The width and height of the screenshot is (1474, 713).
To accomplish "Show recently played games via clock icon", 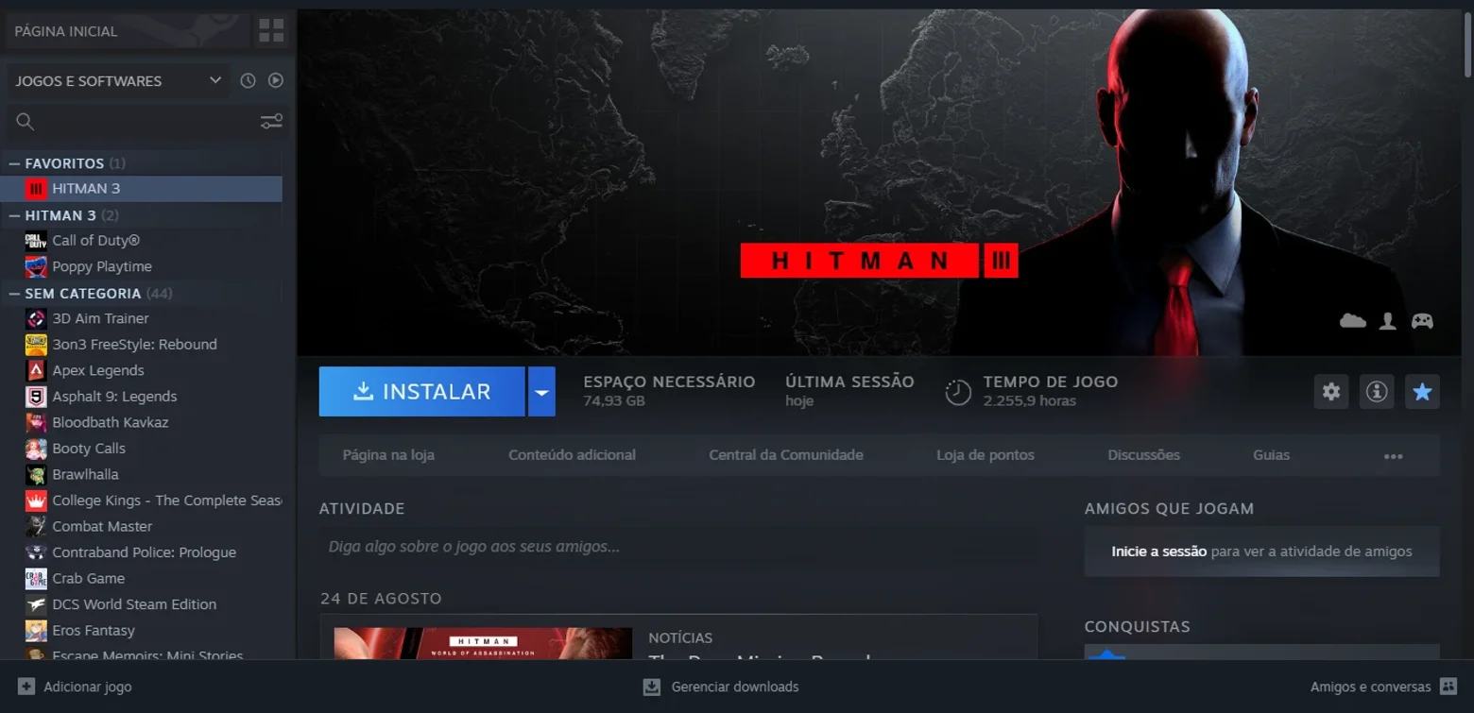I will 248,81.
